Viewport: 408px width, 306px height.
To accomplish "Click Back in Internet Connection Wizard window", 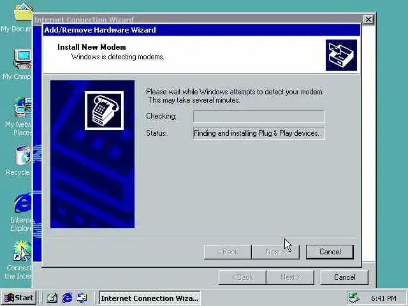I will [242, 277].
